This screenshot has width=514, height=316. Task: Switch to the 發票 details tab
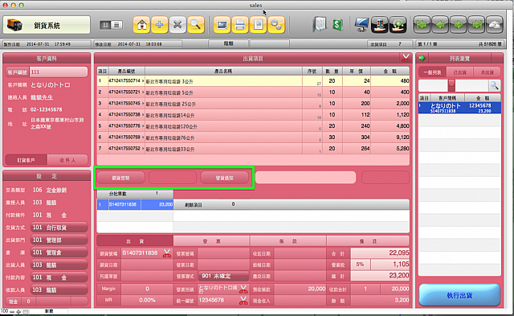211,241
